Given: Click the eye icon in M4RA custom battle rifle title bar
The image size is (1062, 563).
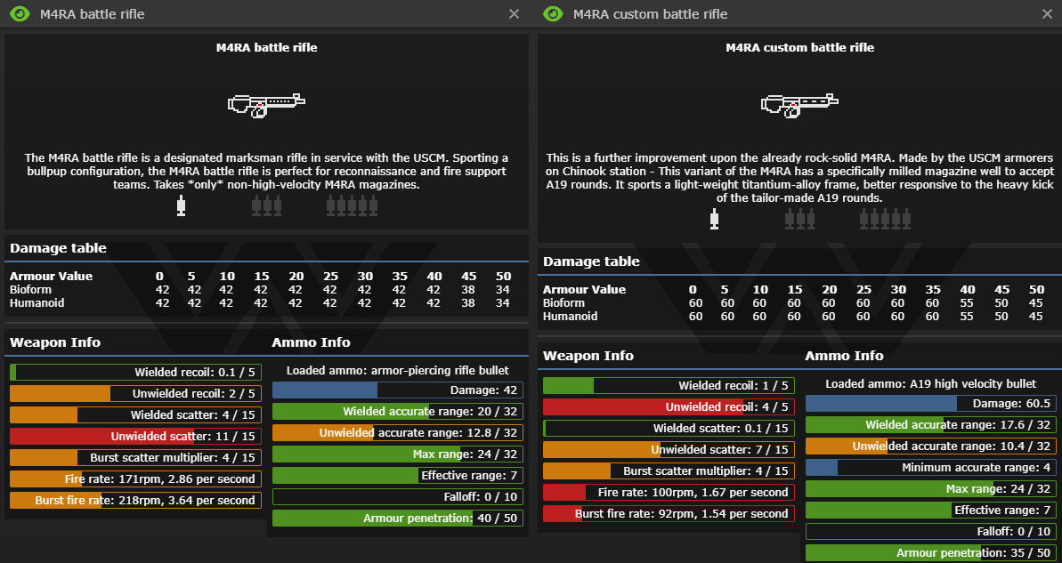Looking at the screenshot, I should pos(553,14).
